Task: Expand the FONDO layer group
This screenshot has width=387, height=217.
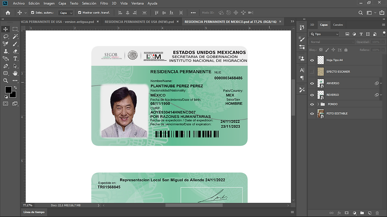Action: click(318, 104)
